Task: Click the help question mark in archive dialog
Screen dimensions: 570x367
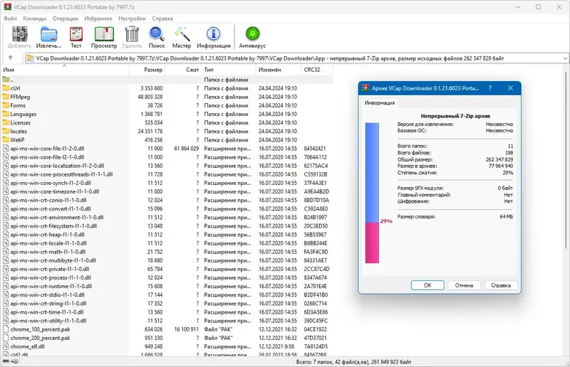Action: (490, 88)
